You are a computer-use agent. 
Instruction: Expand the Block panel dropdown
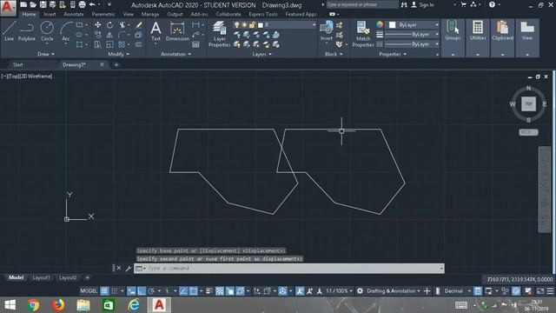(x=334, y=54)
